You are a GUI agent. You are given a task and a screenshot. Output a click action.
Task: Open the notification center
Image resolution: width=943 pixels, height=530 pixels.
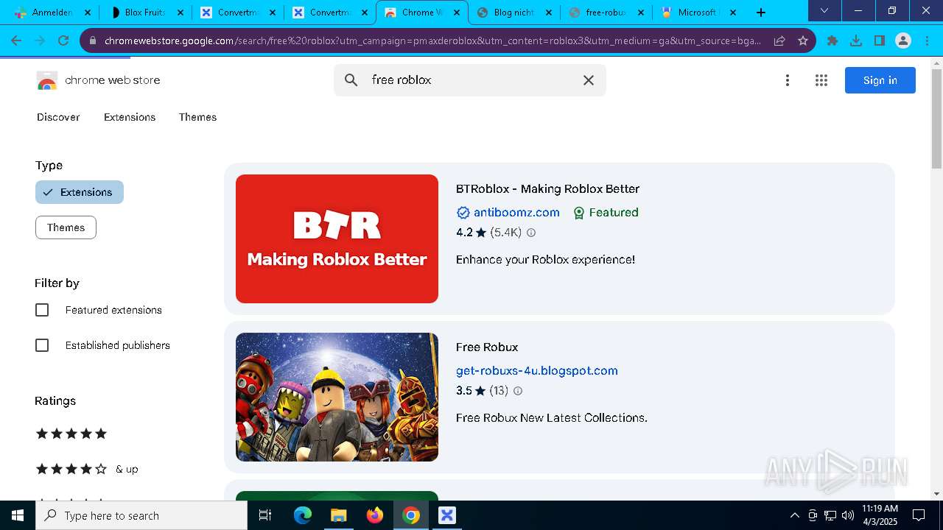tap(919, 515)
